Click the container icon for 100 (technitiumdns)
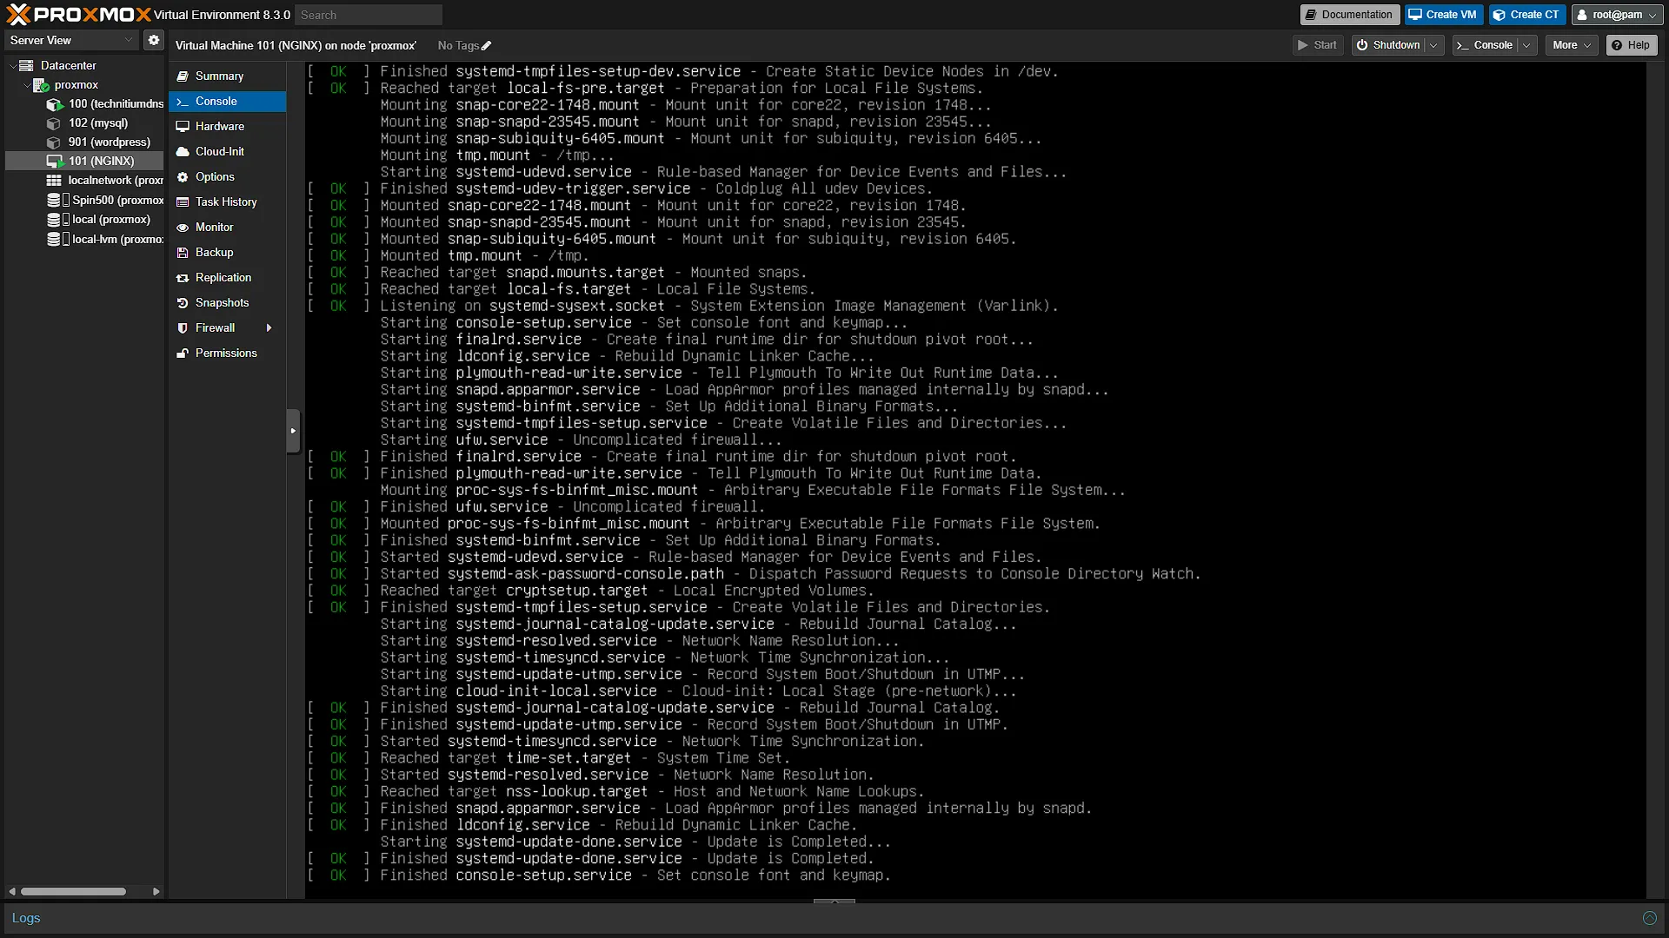This screenshot has height=938, width=1669. [55, 103]
